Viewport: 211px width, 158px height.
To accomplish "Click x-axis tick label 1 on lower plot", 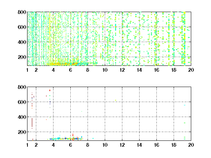I will 27,145.
